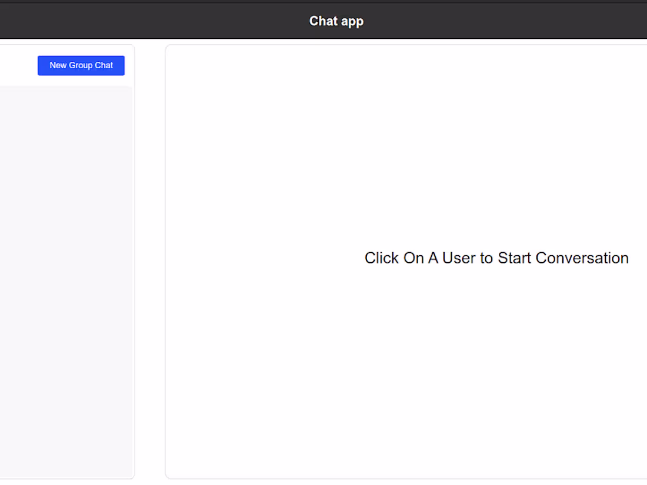Click the word 'app' in the header title

(351, 21)
